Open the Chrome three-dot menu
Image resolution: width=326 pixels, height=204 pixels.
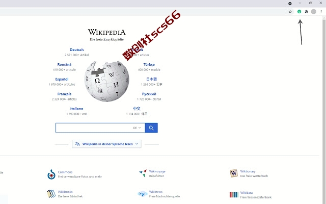point(321,12)
